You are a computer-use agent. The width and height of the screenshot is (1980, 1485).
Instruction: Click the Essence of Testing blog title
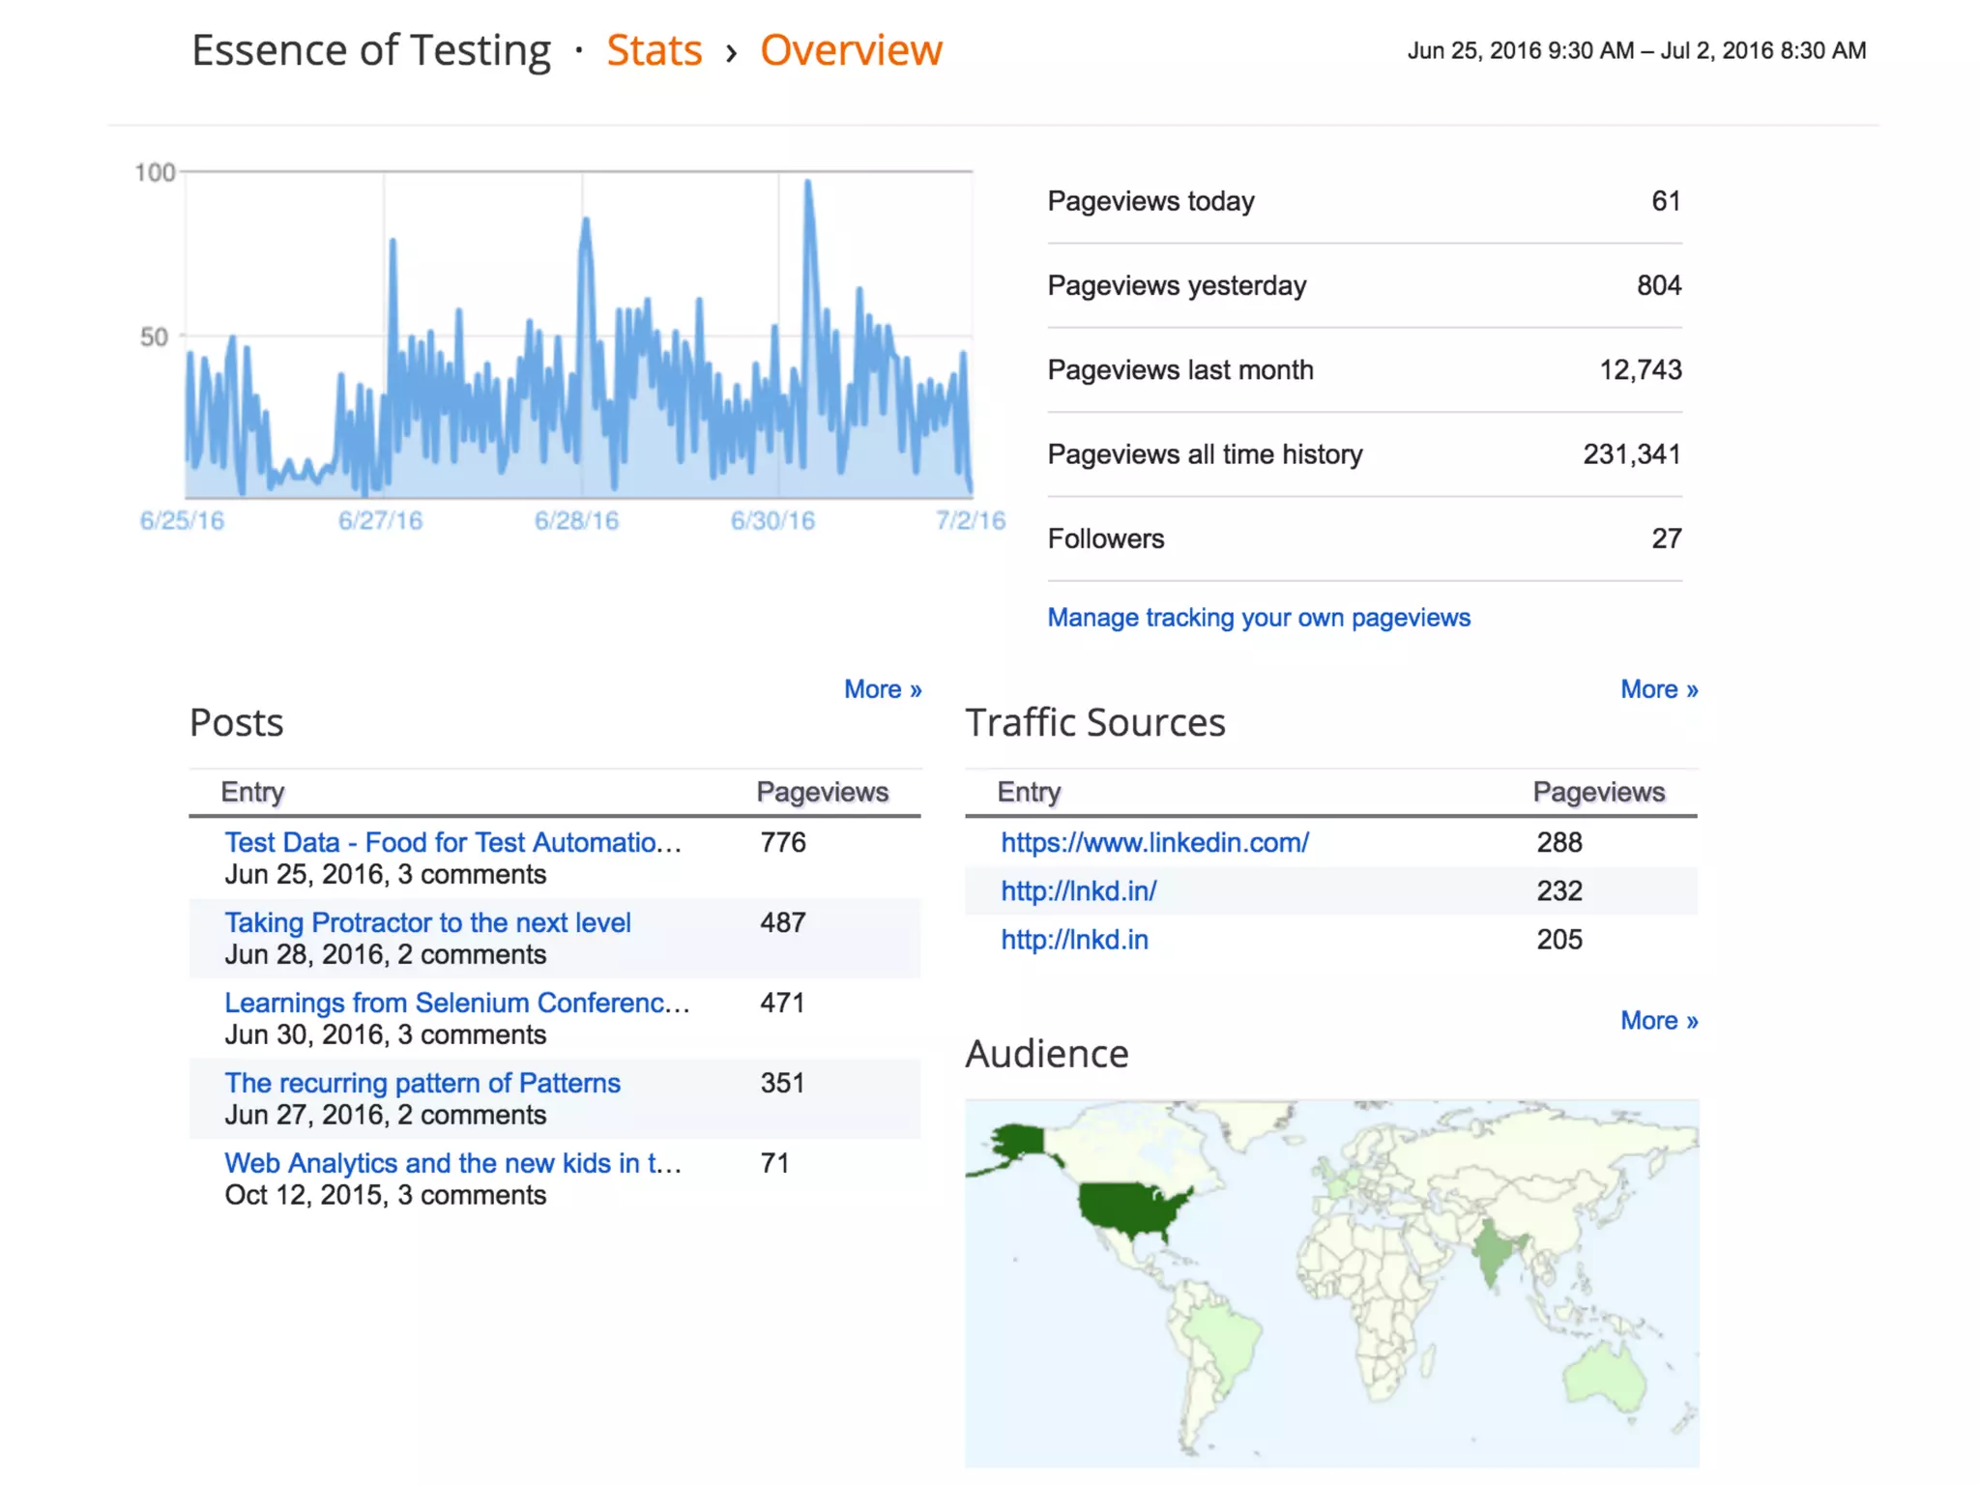pos(371,50)
